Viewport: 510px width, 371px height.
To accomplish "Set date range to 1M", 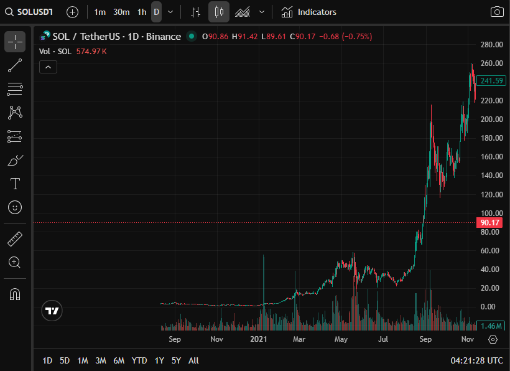I will pyautogui.click(x=83, y=360).
